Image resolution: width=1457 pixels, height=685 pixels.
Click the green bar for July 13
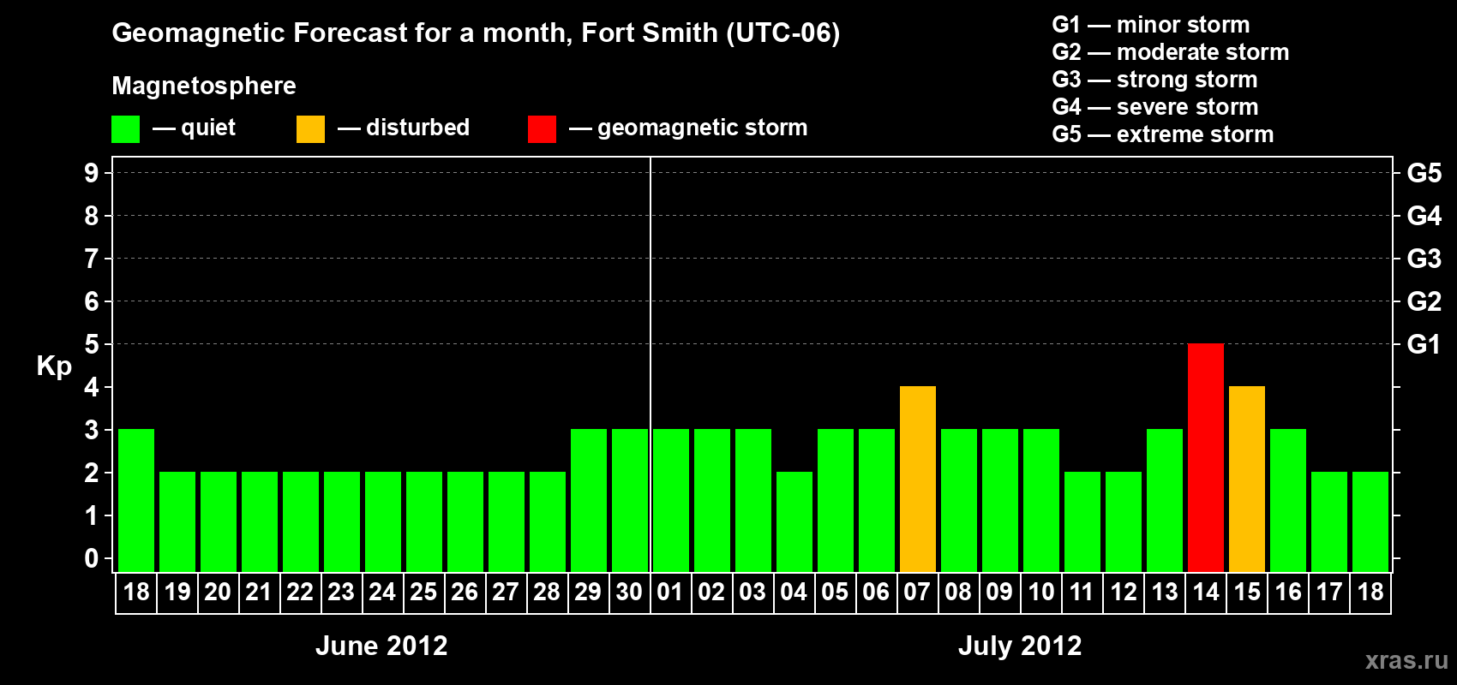(x=1165, y=500)
